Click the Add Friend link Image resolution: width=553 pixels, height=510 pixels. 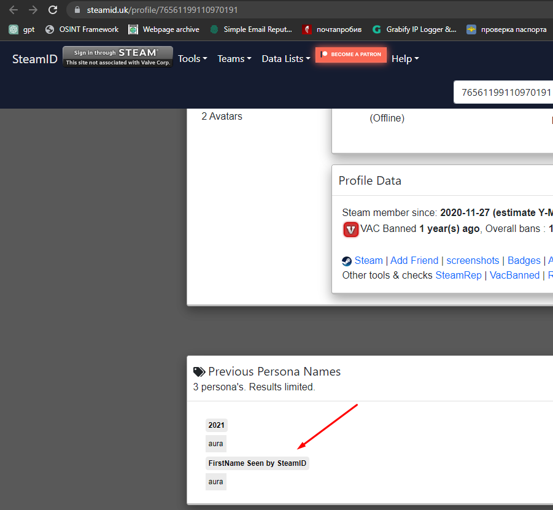click(x=414, y=261)
